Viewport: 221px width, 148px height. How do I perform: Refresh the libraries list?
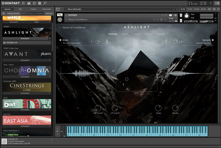(x=4, y=13)
